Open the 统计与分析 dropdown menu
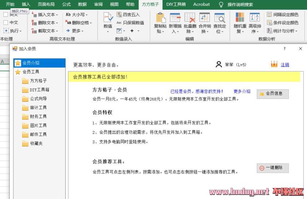 tap(282, 31)
